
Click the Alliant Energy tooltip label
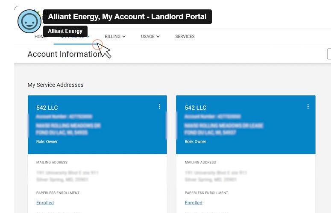[x=65, y=31]
